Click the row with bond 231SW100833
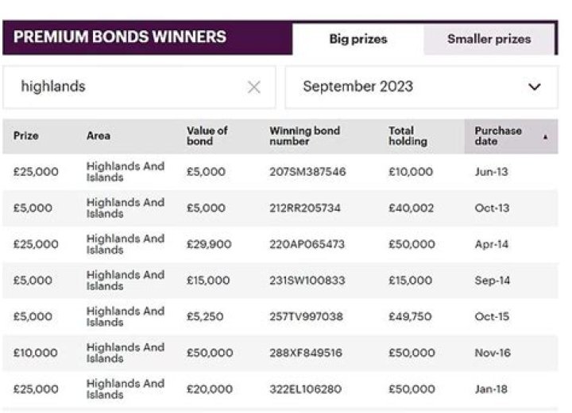The height and width of the screenshot is (413, 572). pyautogui.click(x=307, y=281)
